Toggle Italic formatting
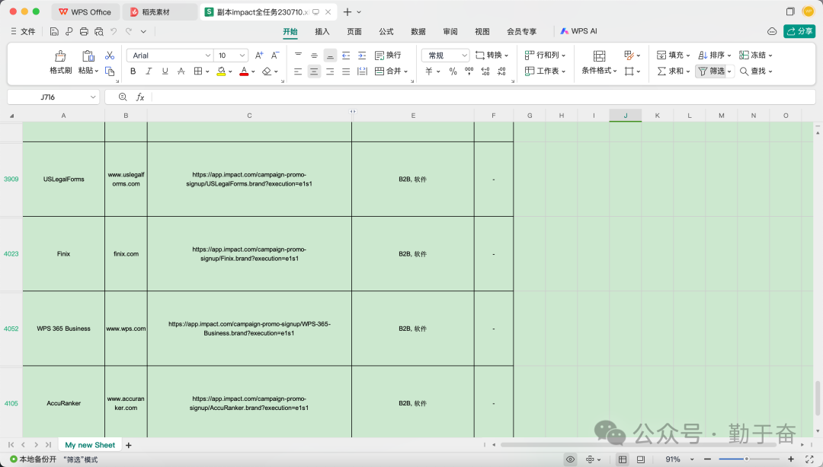This screenshot has height=467, width=823. pyautogui.click(x=149, y=71)
